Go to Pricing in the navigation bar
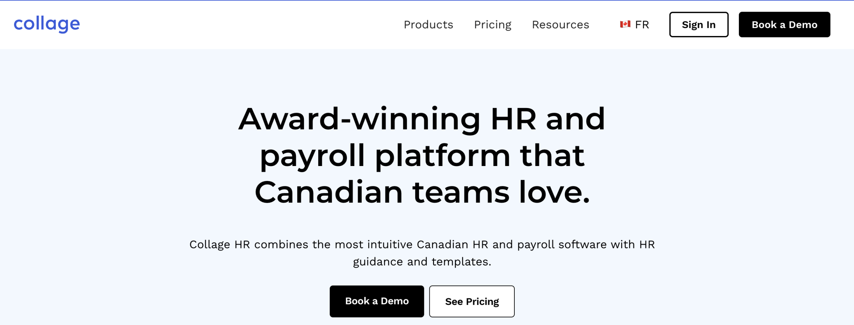 click(492, 25)
